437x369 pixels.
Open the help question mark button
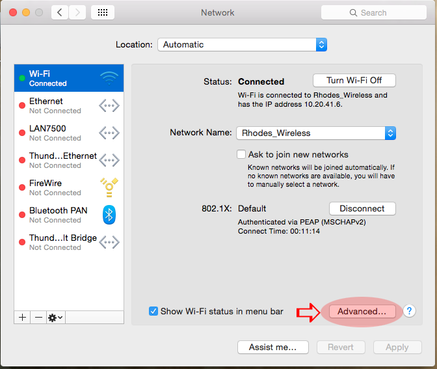pyautogui.click(x=409, y=310)
